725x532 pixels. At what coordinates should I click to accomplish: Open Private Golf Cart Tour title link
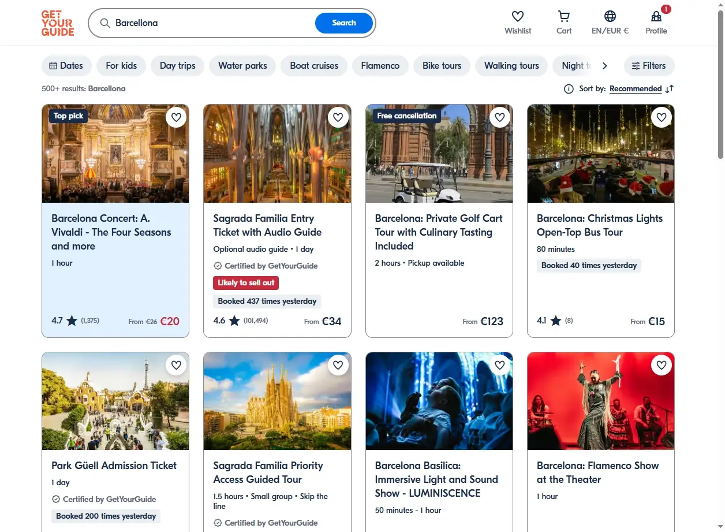click(439, 232)
